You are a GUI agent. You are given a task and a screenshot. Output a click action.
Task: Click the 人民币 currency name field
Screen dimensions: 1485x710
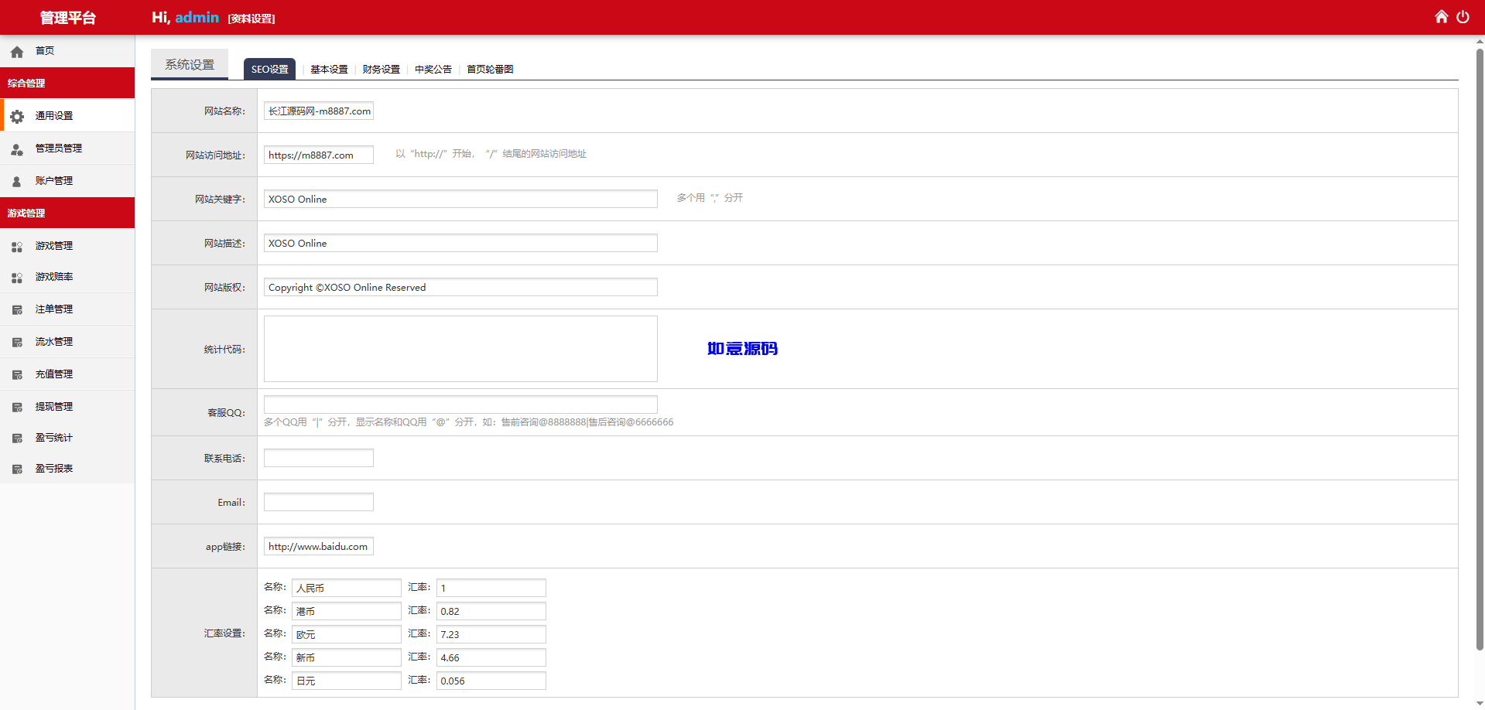click(347, 588)
